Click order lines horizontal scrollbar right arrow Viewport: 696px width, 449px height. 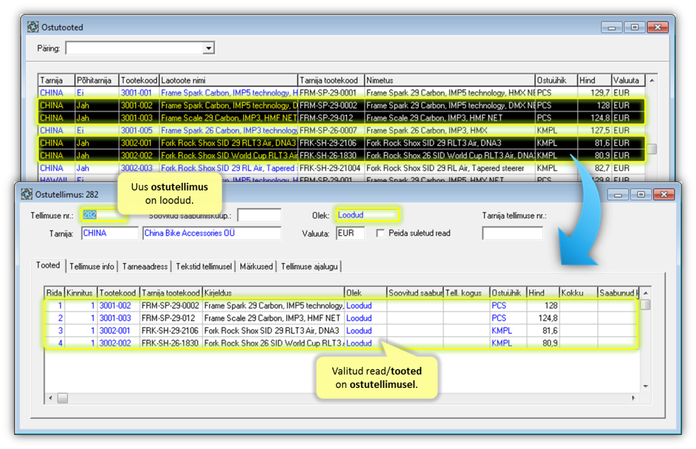pyautogui.click(x=633, y=398)
